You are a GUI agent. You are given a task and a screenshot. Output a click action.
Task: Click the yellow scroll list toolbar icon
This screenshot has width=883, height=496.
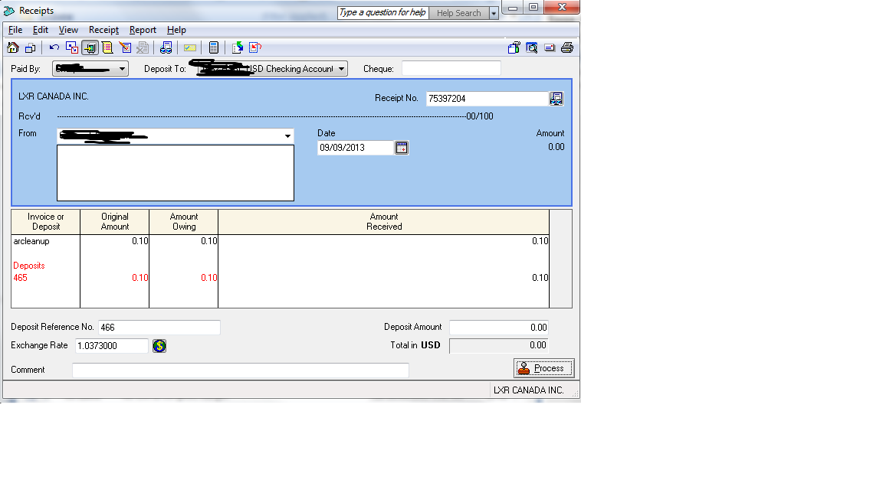107,47
